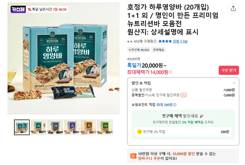Click the 카쇼페 badge on product image
The height and width of the screenshot is (165, 245).
pyautogui.click(x=18, y=9)
